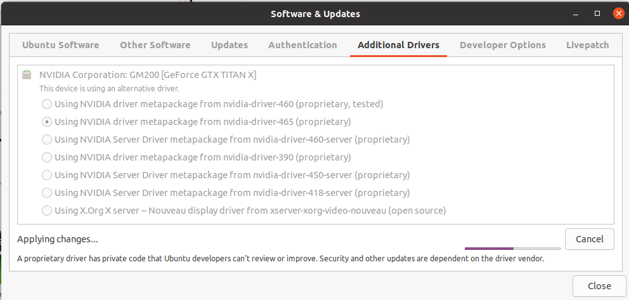Click 'This device is using an alternative driver' text

point(109,89)
